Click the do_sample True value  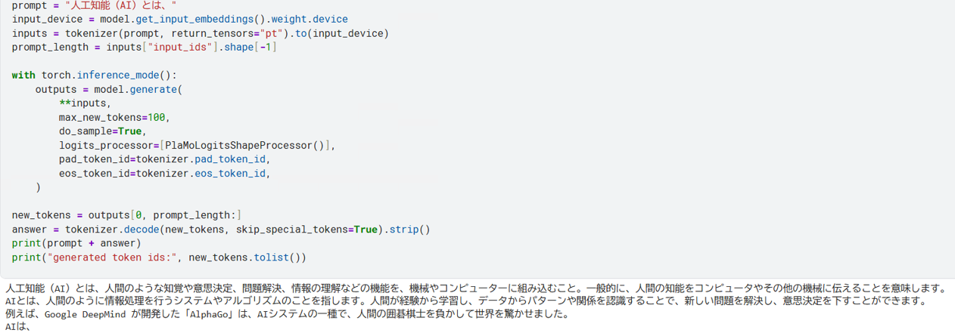coord(129,131)
